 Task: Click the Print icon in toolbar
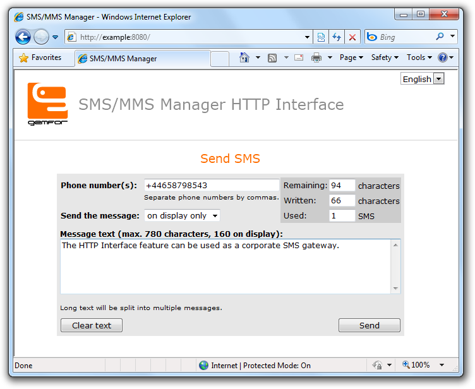[x=316, y=57]
